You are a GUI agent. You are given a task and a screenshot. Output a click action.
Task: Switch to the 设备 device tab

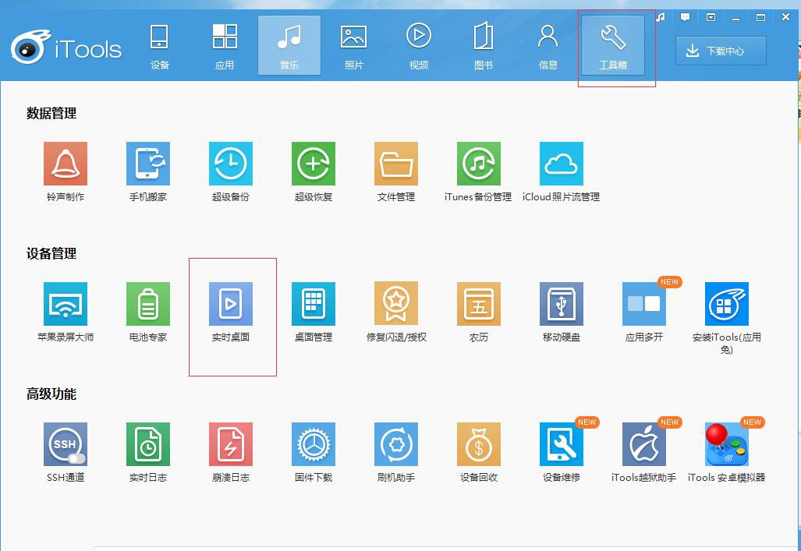tap(159, 46)
